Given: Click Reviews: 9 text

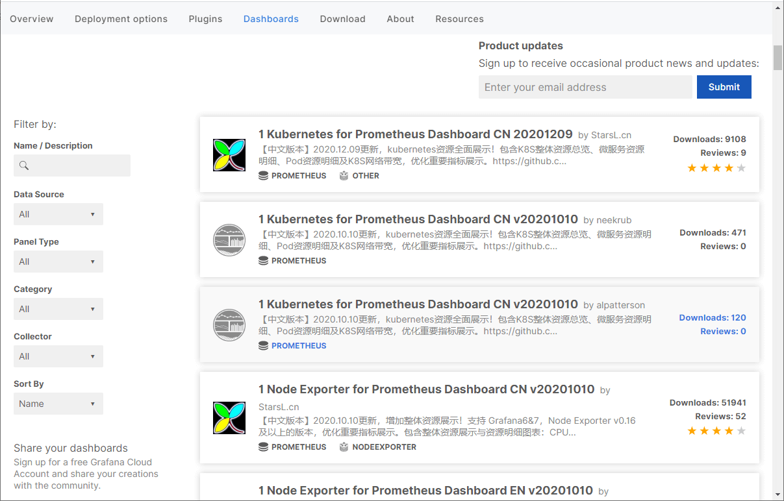Looking at the screenshot, I should [x=723, y=153].
